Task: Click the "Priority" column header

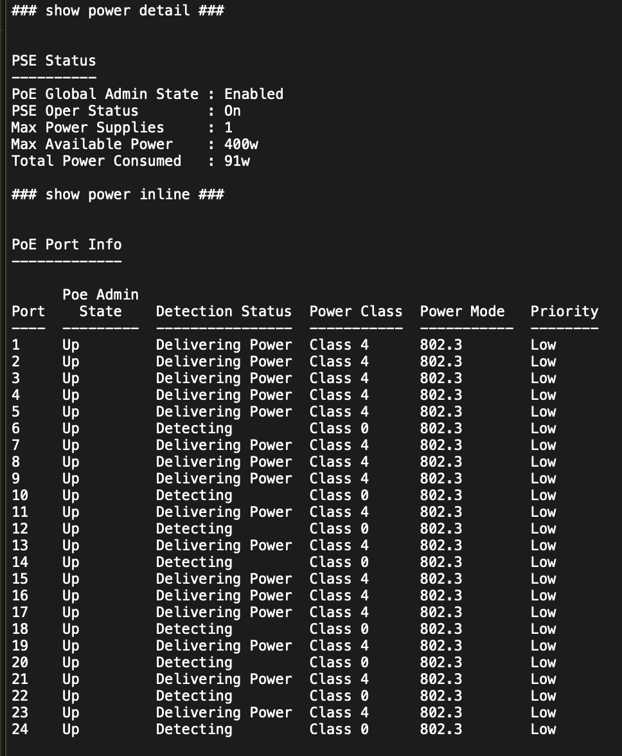Action: tap(564, 311)
